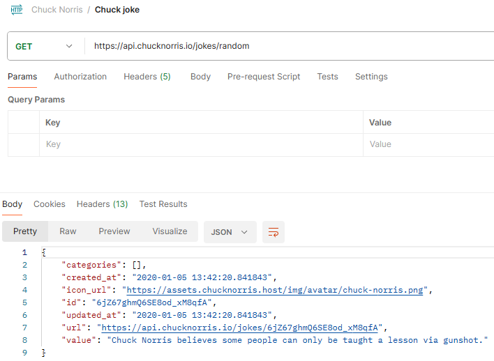This screenshot has height=361, width=494.
Task: Select the Visualize view button
Action: tap(170, 231)
